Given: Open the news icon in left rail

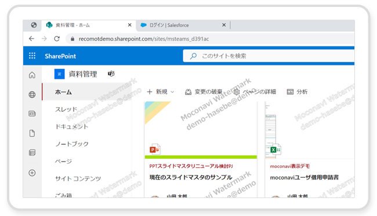Looking at the screenshot, I should [x=32, y=114].
